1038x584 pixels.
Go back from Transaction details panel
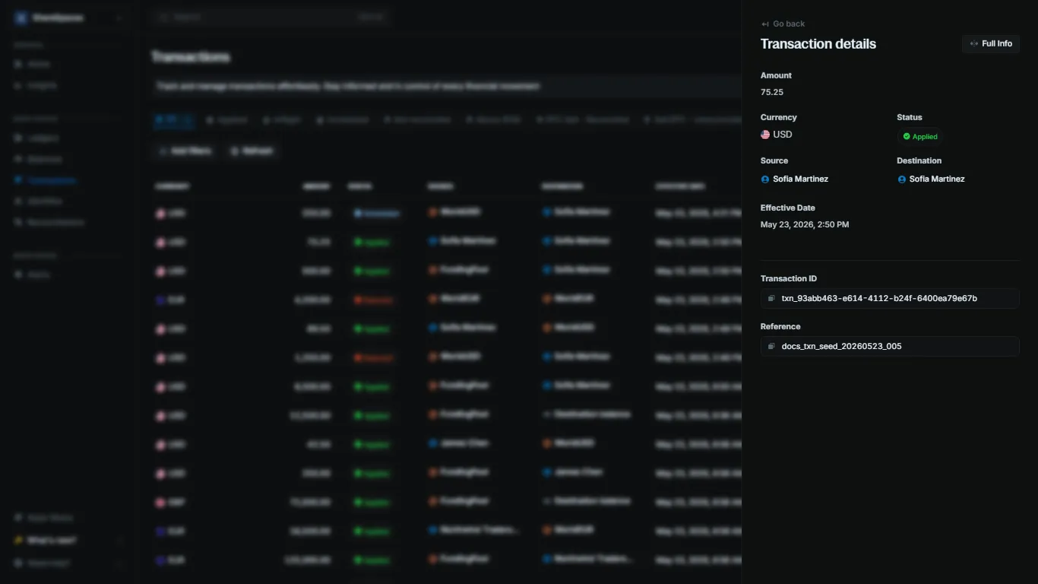point(783,24)
